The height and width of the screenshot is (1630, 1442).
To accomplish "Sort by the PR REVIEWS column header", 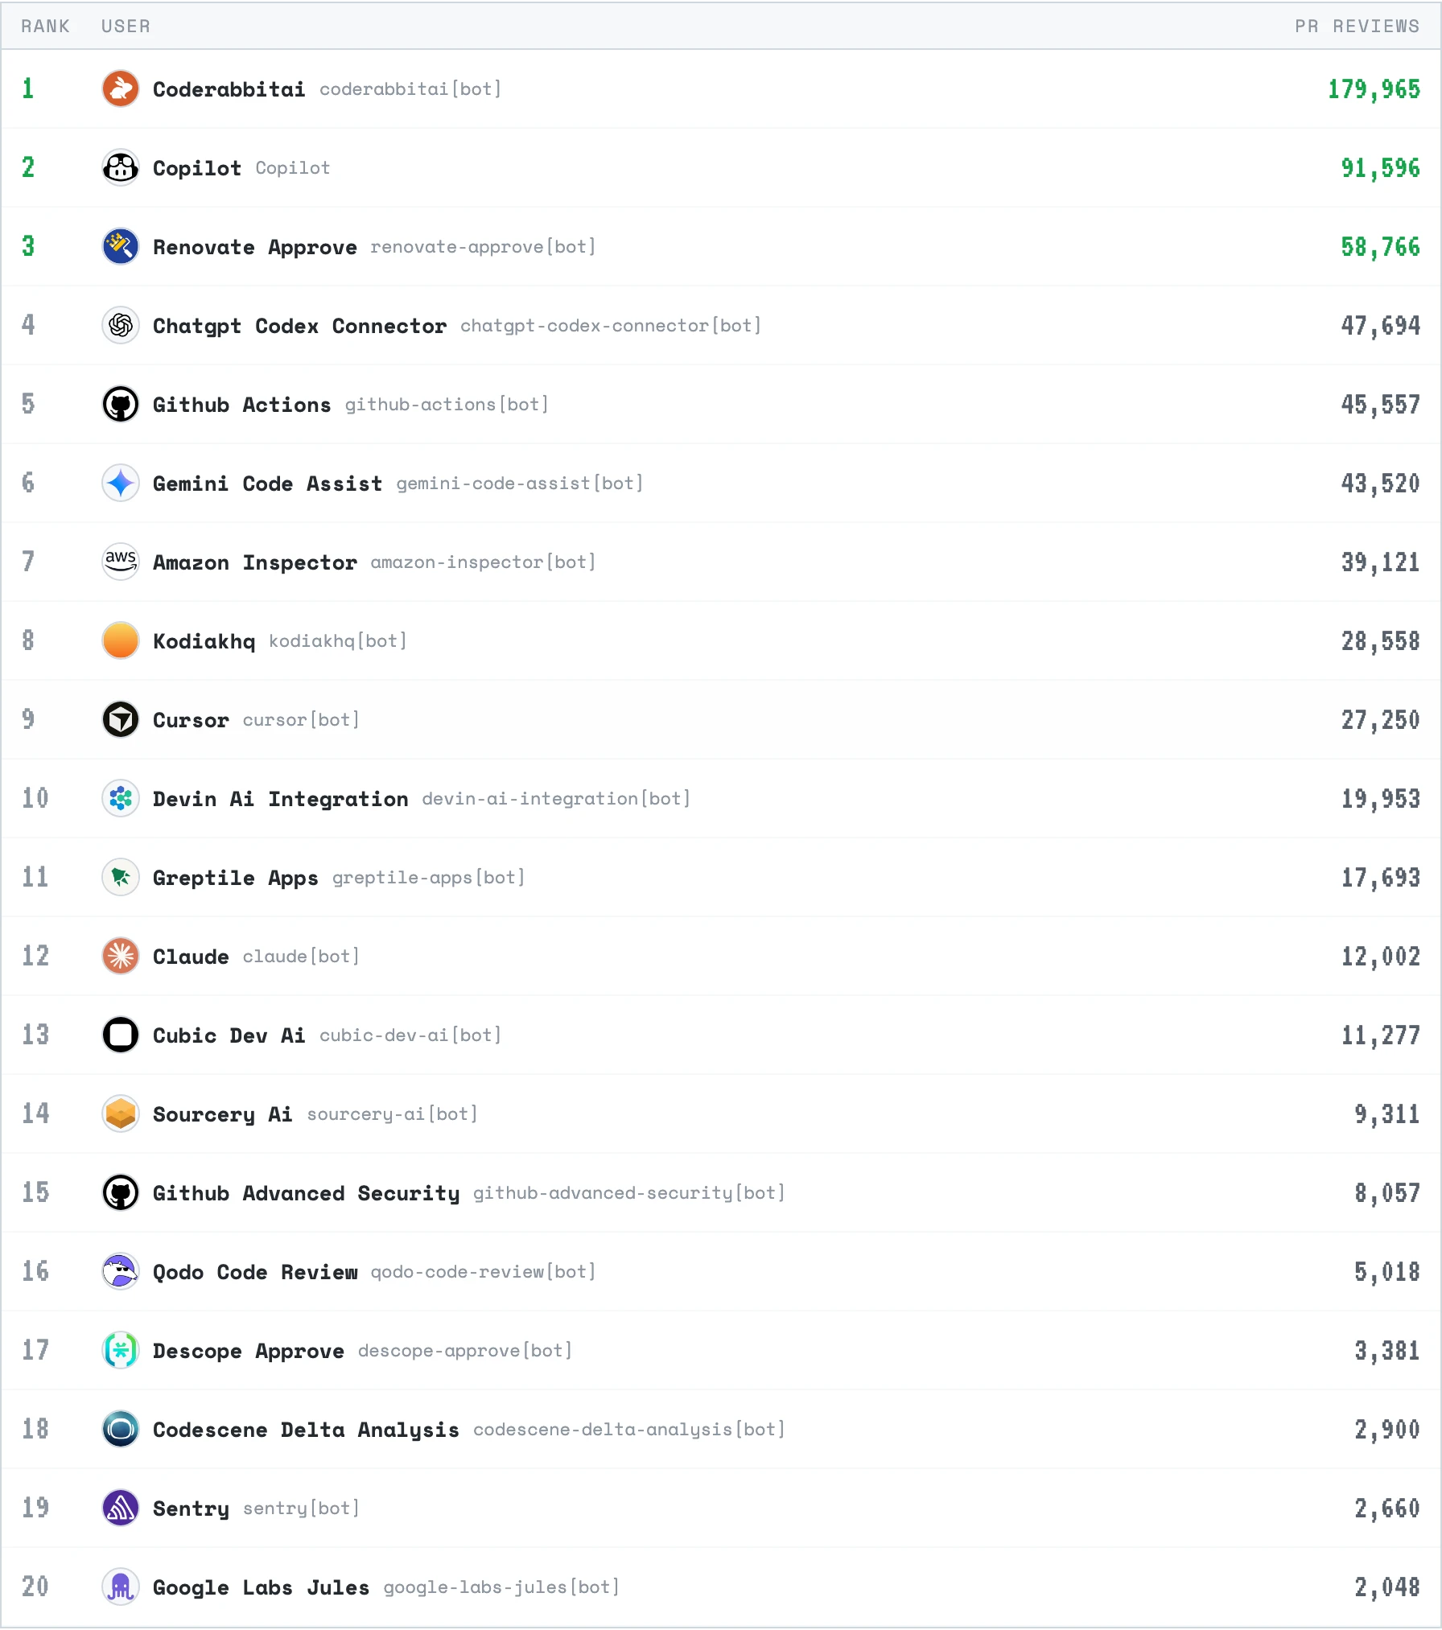I will tap(1357, 25).
